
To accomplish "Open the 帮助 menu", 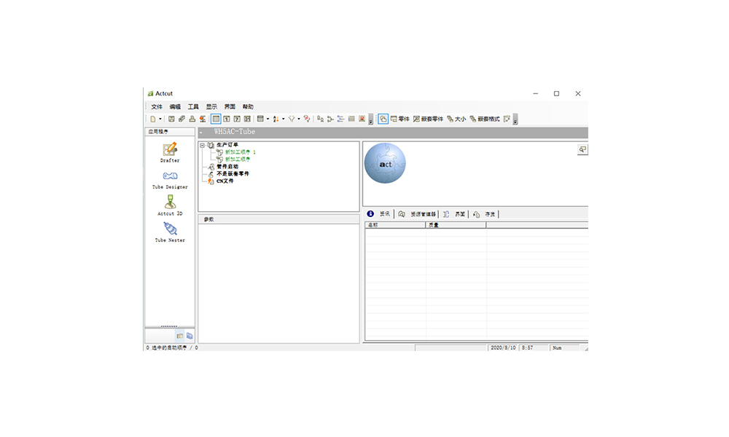I will [x=248, y=107].
